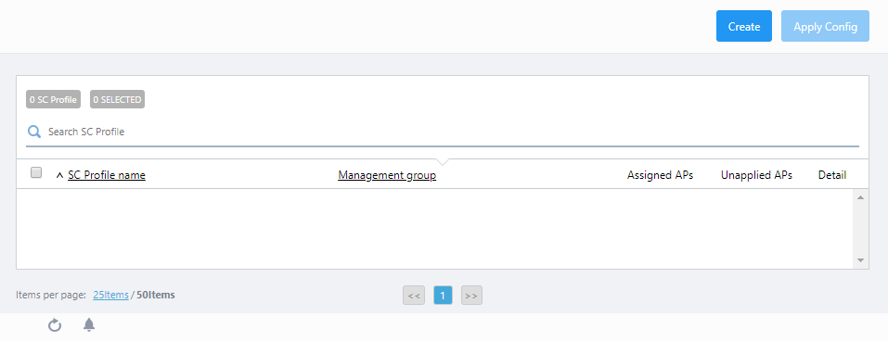This screenshot has width=888, height=341.
Task: Click the table scrollbar down arrow
Action: (x=860, y=260)
